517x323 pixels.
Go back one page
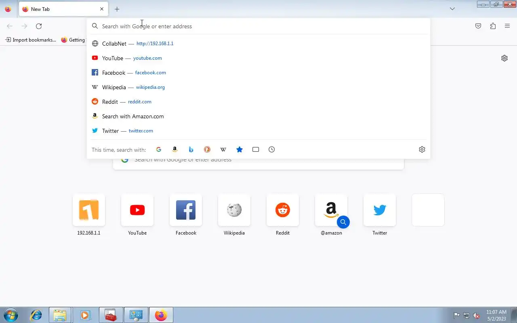point(10,26)
